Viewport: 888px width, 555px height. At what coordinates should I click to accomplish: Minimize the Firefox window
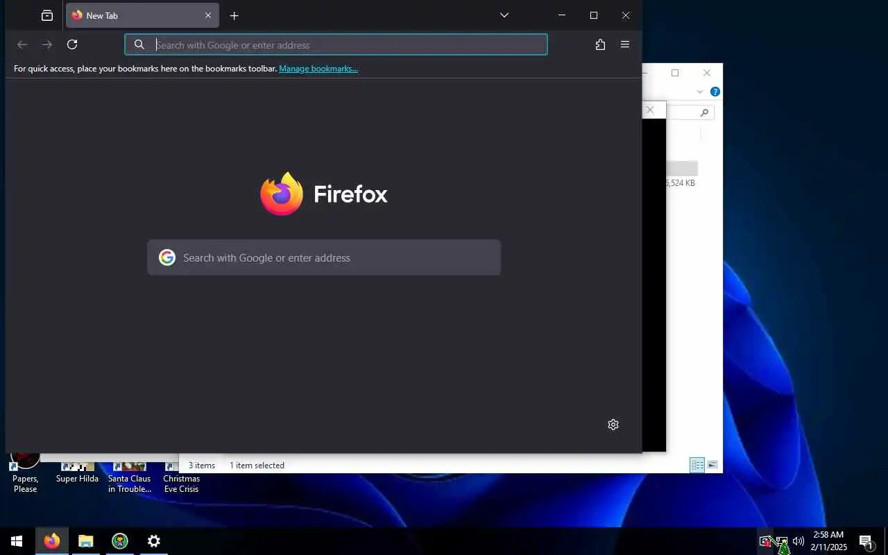pos(562,15)
